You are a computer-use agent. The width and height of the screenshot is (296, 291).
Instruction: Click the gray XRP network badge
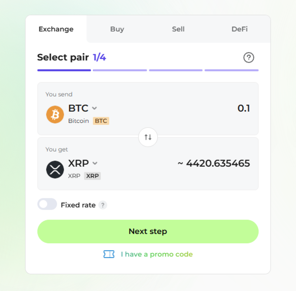pyautogui.click(x=92, y=176)
